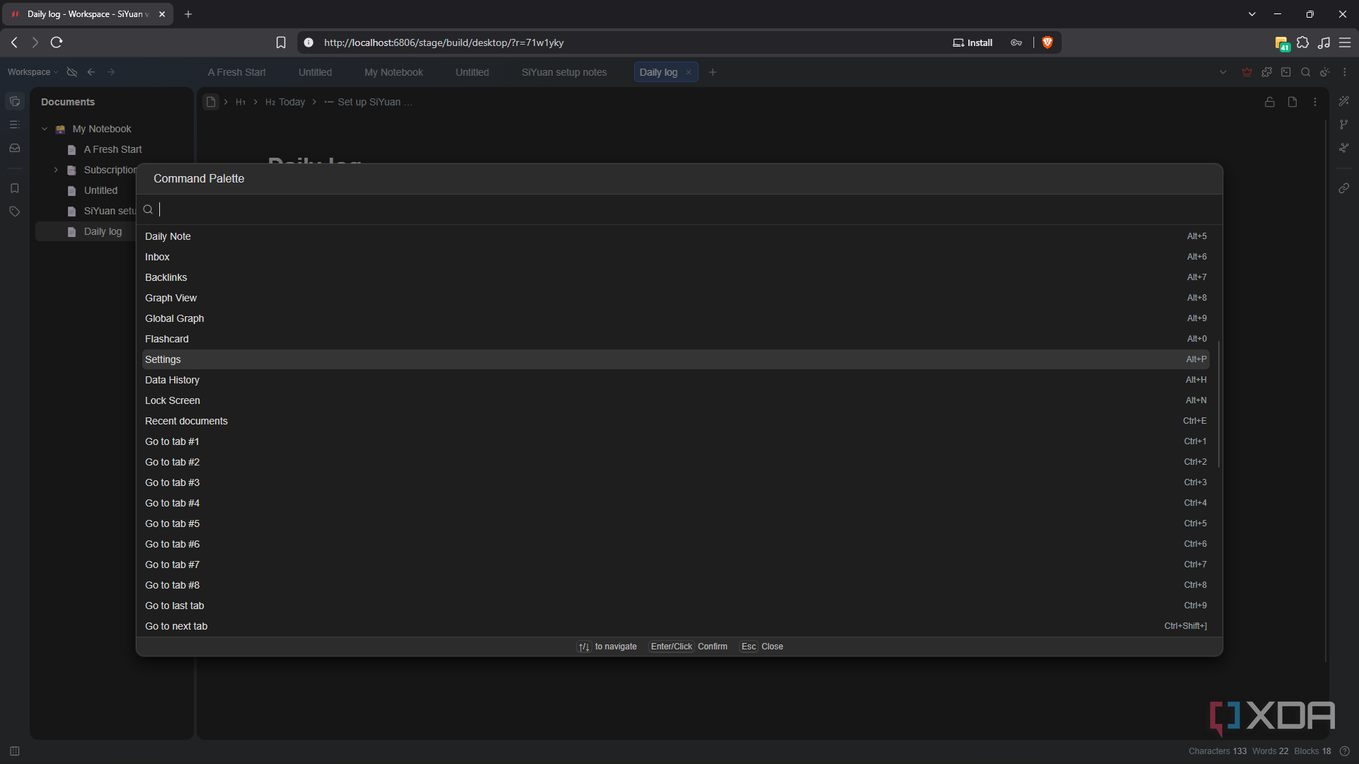Open the document three-dot more menu
This screenshot has height=764, width=1359.
(x=1315, y=102)
